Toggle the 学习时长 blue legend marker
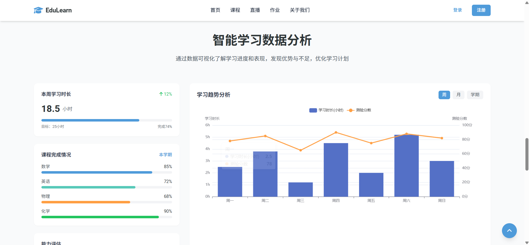This screenshot has width=529, height=245. (x=313, y=110)
